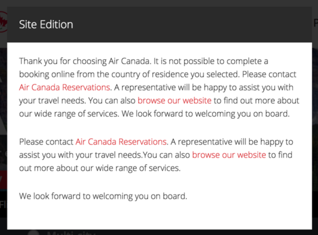
Task: Open Air Canada Reservations link in first paragraph
Action: click(x=65, y=88)
